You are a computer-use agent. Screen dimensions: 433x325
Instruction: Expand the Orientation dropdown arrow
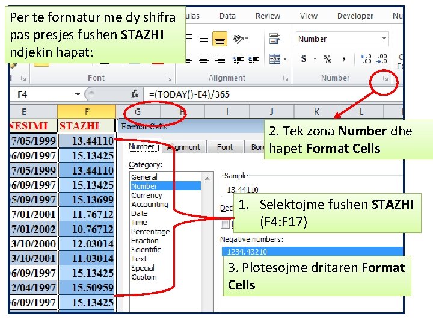[x=247, y=39]
